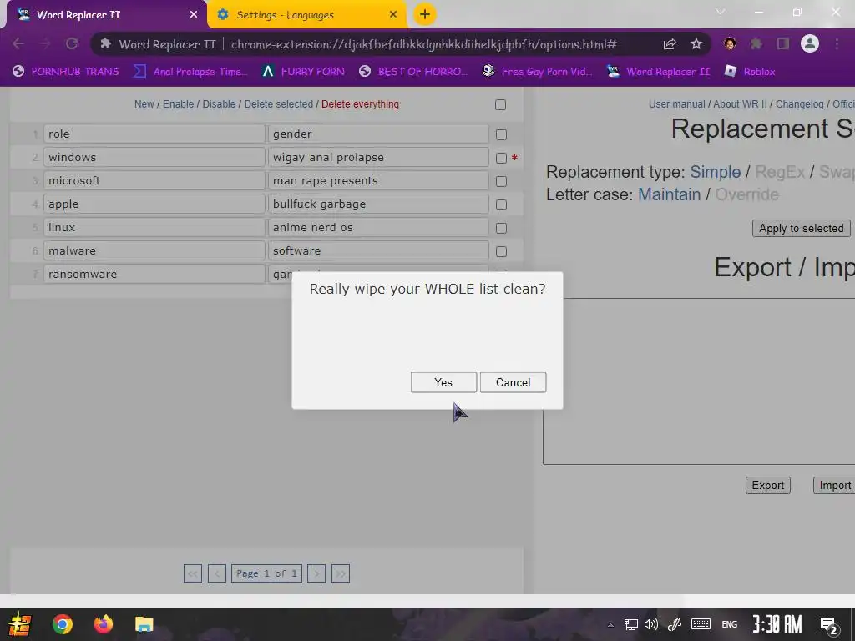Open the Word Replacer II bookmark
The image size is (855, 641).
pyautogui.click(x=659, y=72)
